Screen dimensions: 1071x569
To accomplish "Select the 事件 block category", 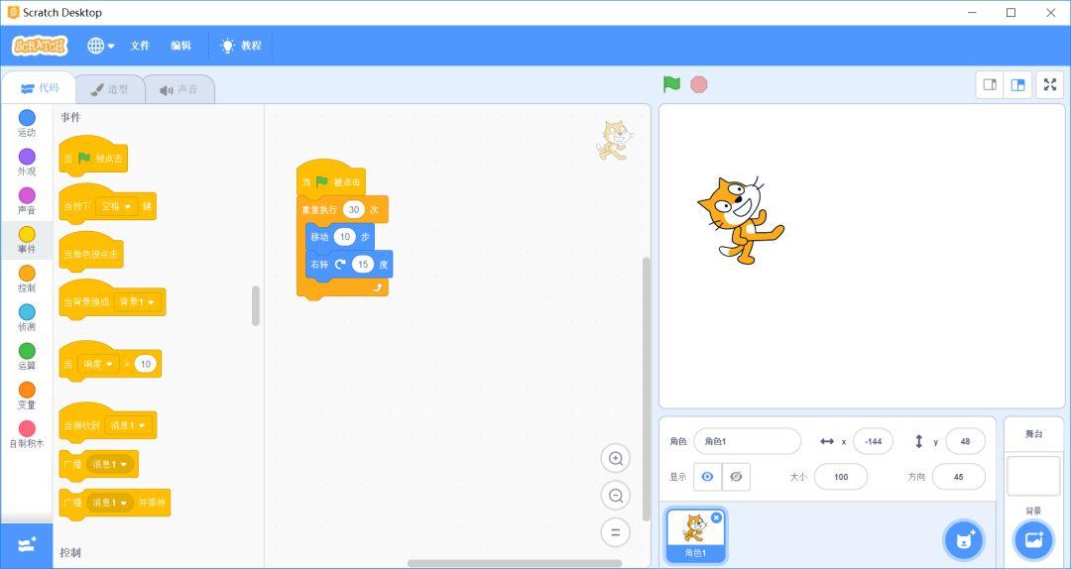I will [27, 241].
